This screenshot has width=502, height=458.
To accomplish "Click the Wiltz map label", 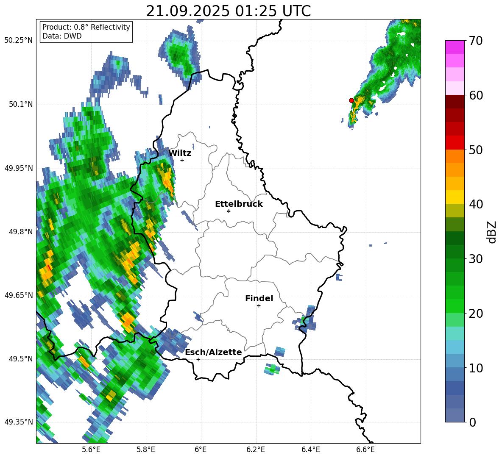I will tap(180, 153).
